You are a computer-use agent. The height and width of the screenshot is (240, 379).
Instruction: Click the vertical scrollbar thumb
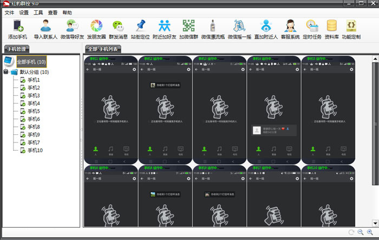click(375, 124)
